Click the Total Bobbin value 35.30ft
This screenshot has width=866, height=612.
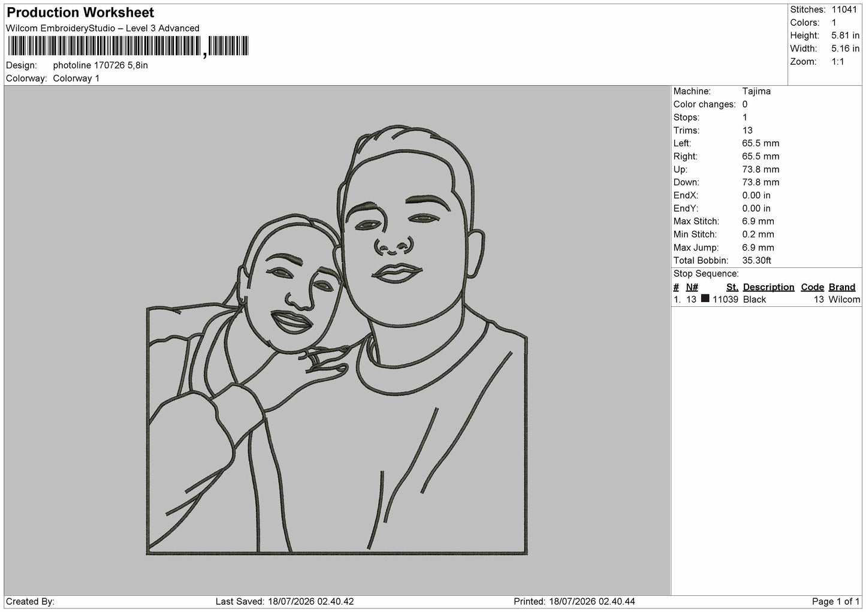point(756,261)
